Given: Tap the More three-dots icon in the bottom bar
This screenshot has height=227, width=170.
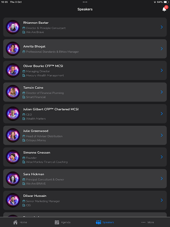Looking at the screenshot, I should tap(143, 222).
